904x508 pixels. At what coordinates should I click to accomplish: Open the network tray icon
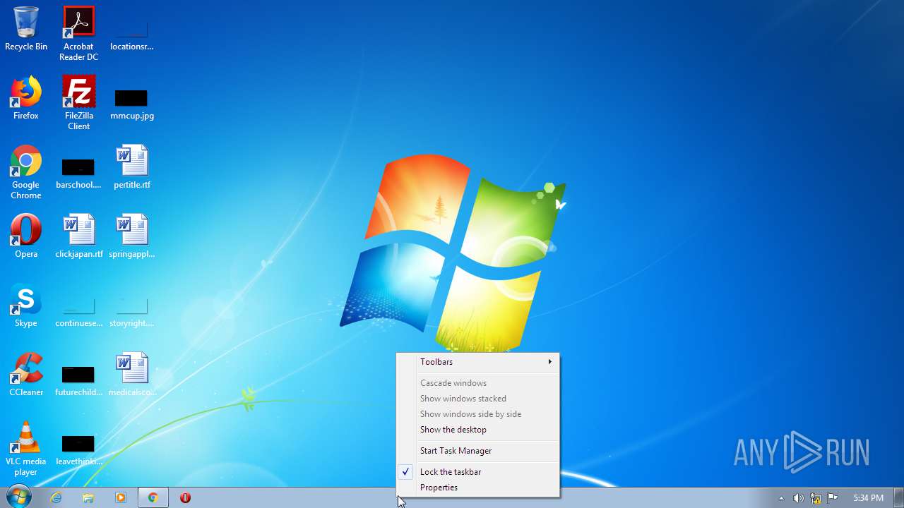point(816,498)
